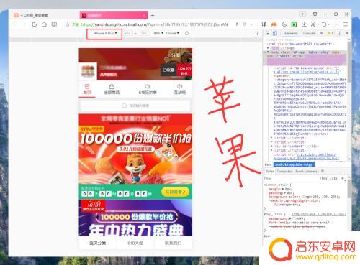This screenshot has height=265, width=360.
Task: Open device toolbar more options dots
Action: click(x=258, y=33)
